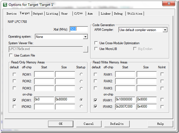Click the Keil app icon in title bar
This screenshot has width=179, height=133.
[x=5, y=5]
